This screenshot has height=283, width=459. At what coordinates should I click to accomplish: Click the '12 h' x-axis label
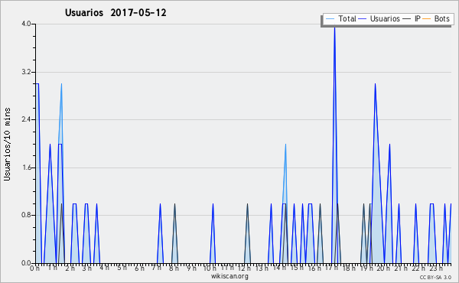click(x=245, y=268)
